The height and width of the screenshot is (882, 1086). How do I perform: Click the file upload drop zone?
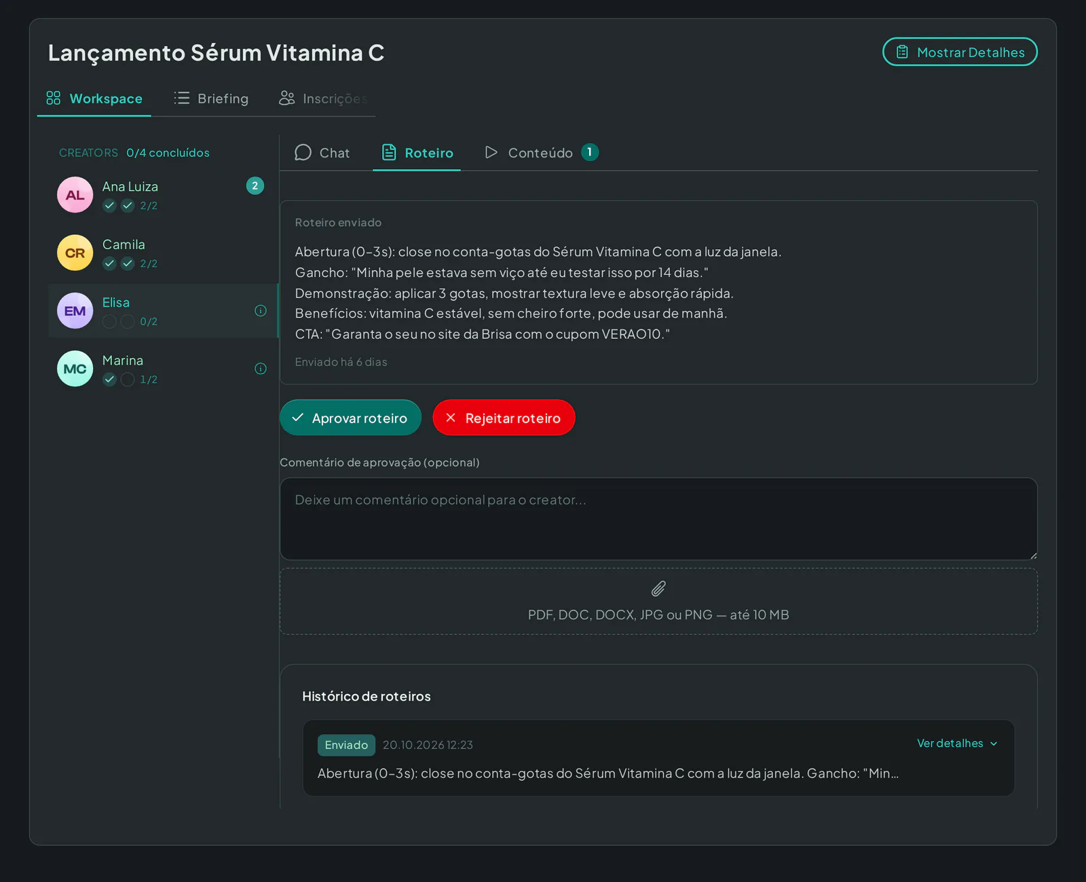(x=658, y=602)
